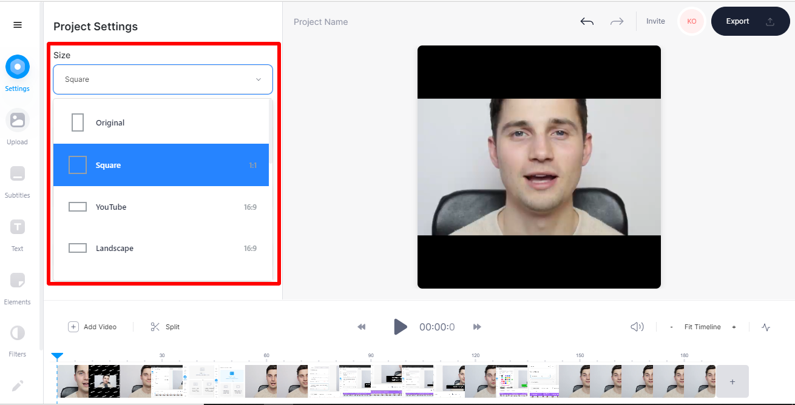
Task: Mute audio using the speaker icon
Action: [637, 327]
